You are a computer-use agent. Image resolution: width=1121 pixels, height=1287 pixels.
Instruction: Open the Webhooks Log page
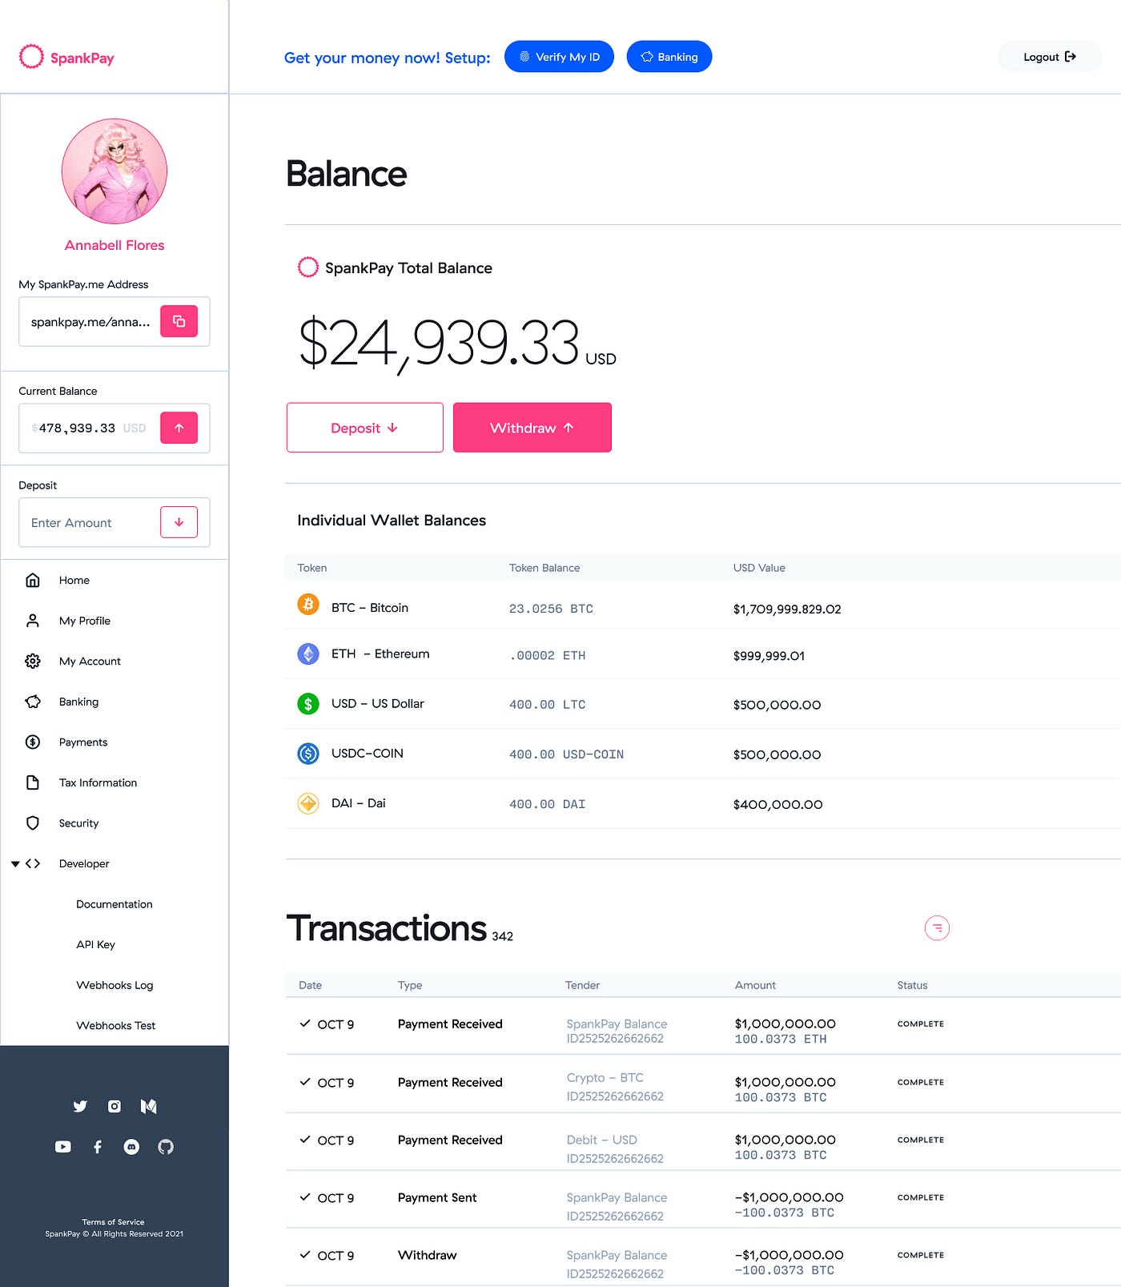[115, 985]
